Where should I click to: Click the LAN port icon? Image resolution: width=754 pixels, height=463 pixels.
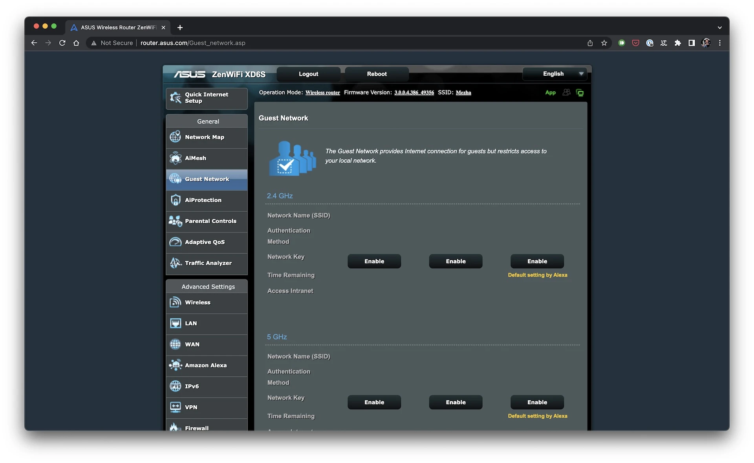click(x=175, y=323)
